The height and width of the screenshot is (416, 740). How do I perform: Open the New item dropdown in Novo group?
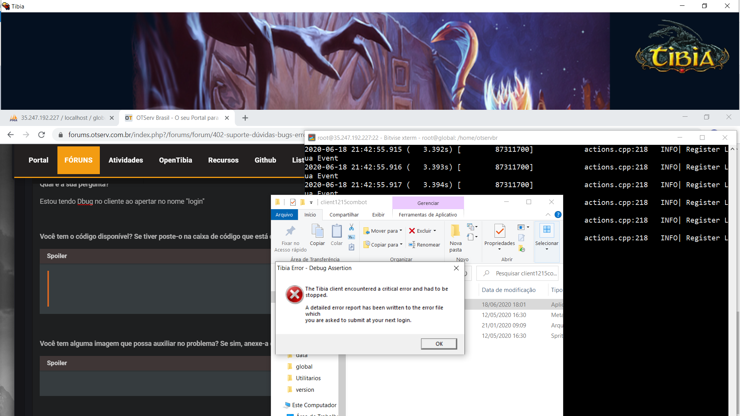click(473, 226)
